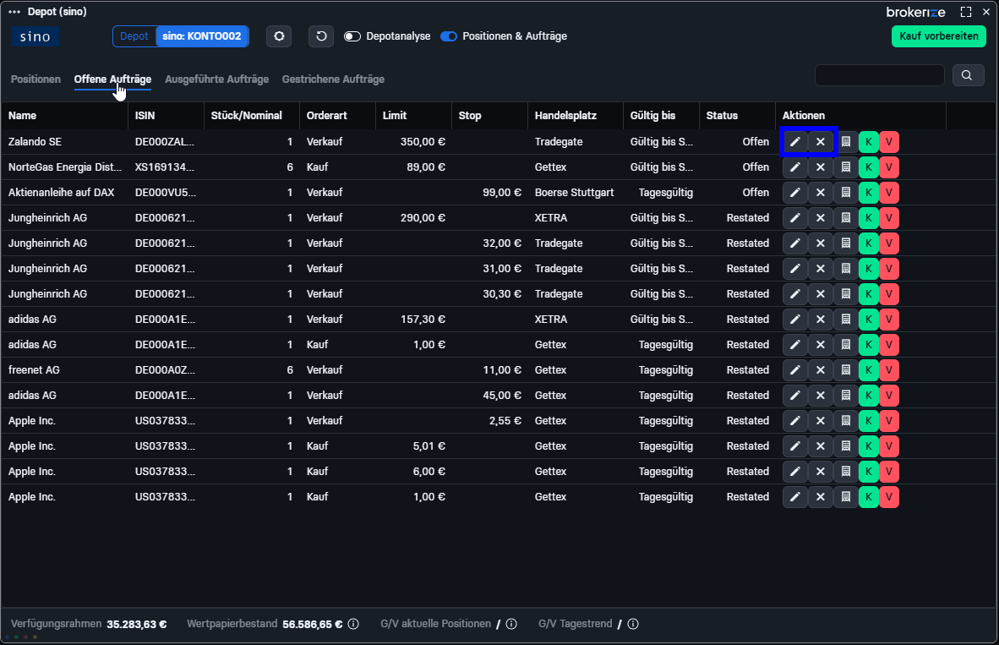The image size is (999, 645).
Task: Cancel the NorteGas Energia order
Action: coord(821,167)
